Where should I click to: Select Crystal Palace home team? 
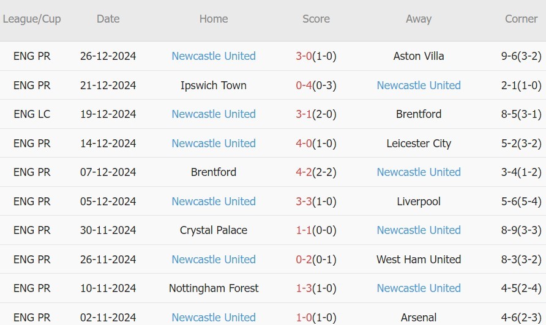(214, 230)
